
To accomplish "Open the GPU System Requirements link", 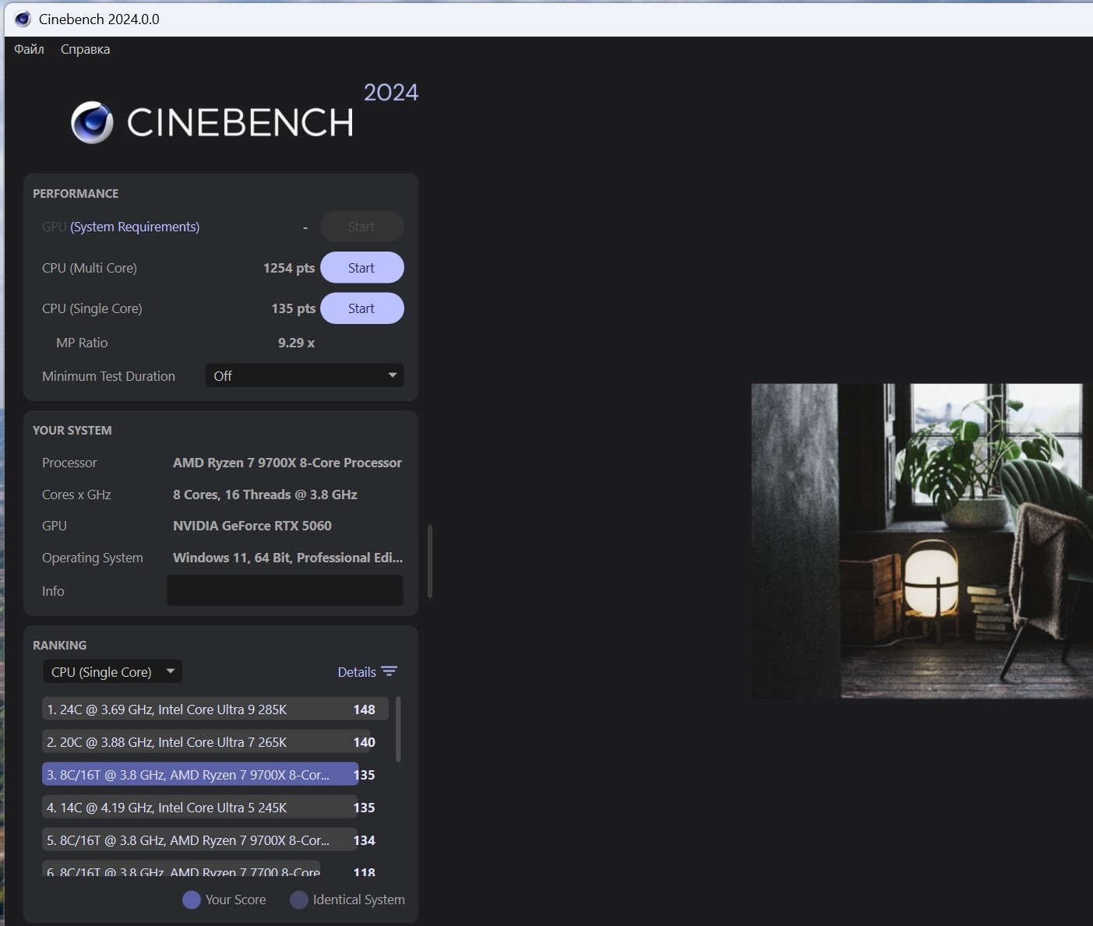I will click(x=135, y=227).
